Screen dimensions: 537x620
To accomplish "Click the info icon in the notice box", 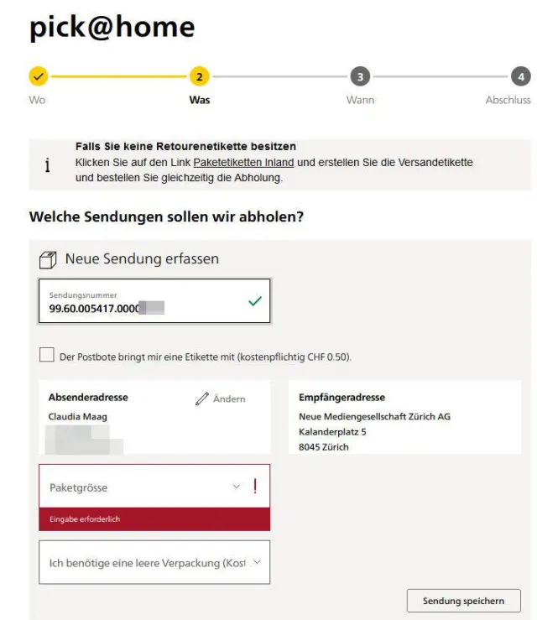I will [47, 165].
